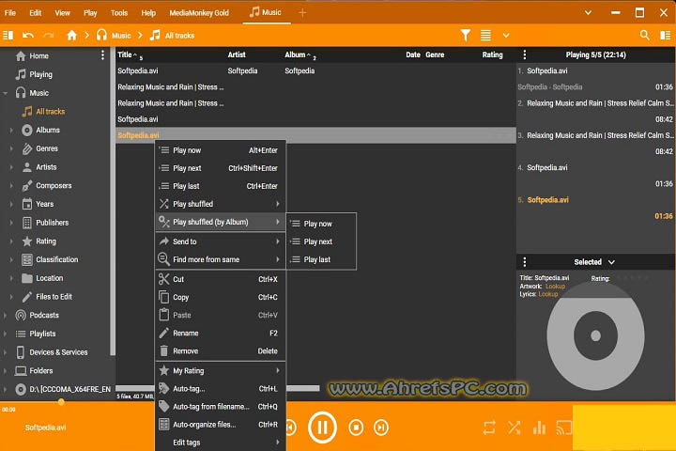Open the view options dropdown arrow
This screenshot has height=451, width=676.
coord(506,36)
